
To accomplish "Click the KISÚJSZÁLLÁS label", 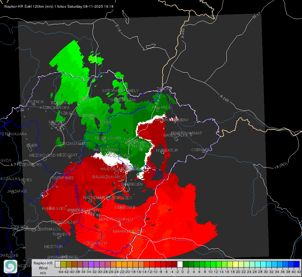I will 64,222.
